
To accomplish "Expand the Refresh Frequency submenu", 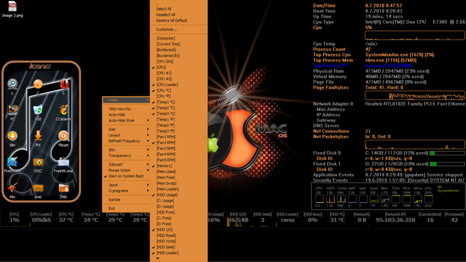I will coord(124,141).
